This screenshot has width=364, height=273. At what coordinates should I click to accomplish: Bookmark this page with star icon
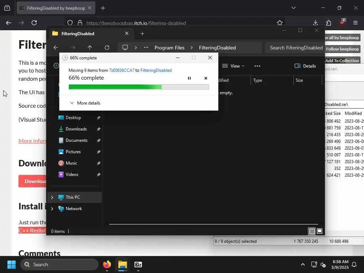[x=280, y=23]
